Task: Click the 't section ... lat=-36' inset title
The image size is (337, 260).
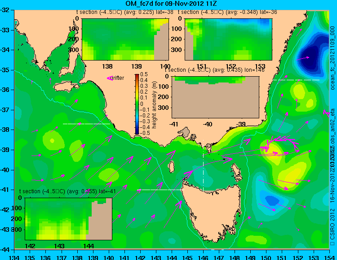Action: (227, 12)
